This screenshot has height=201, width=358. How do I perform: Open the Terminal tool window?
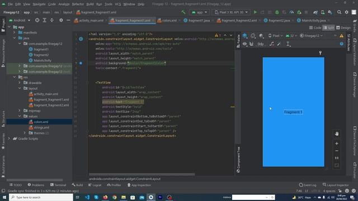click(x=58, y=185)
